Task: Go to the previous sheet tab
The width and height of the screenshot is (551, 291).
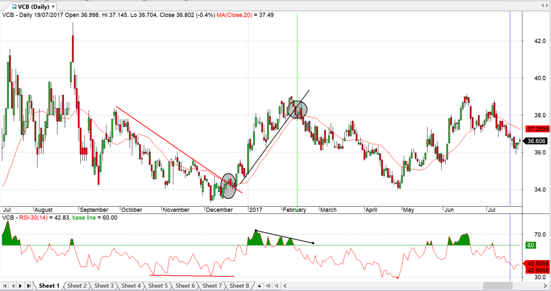Action: pos(13,286)
